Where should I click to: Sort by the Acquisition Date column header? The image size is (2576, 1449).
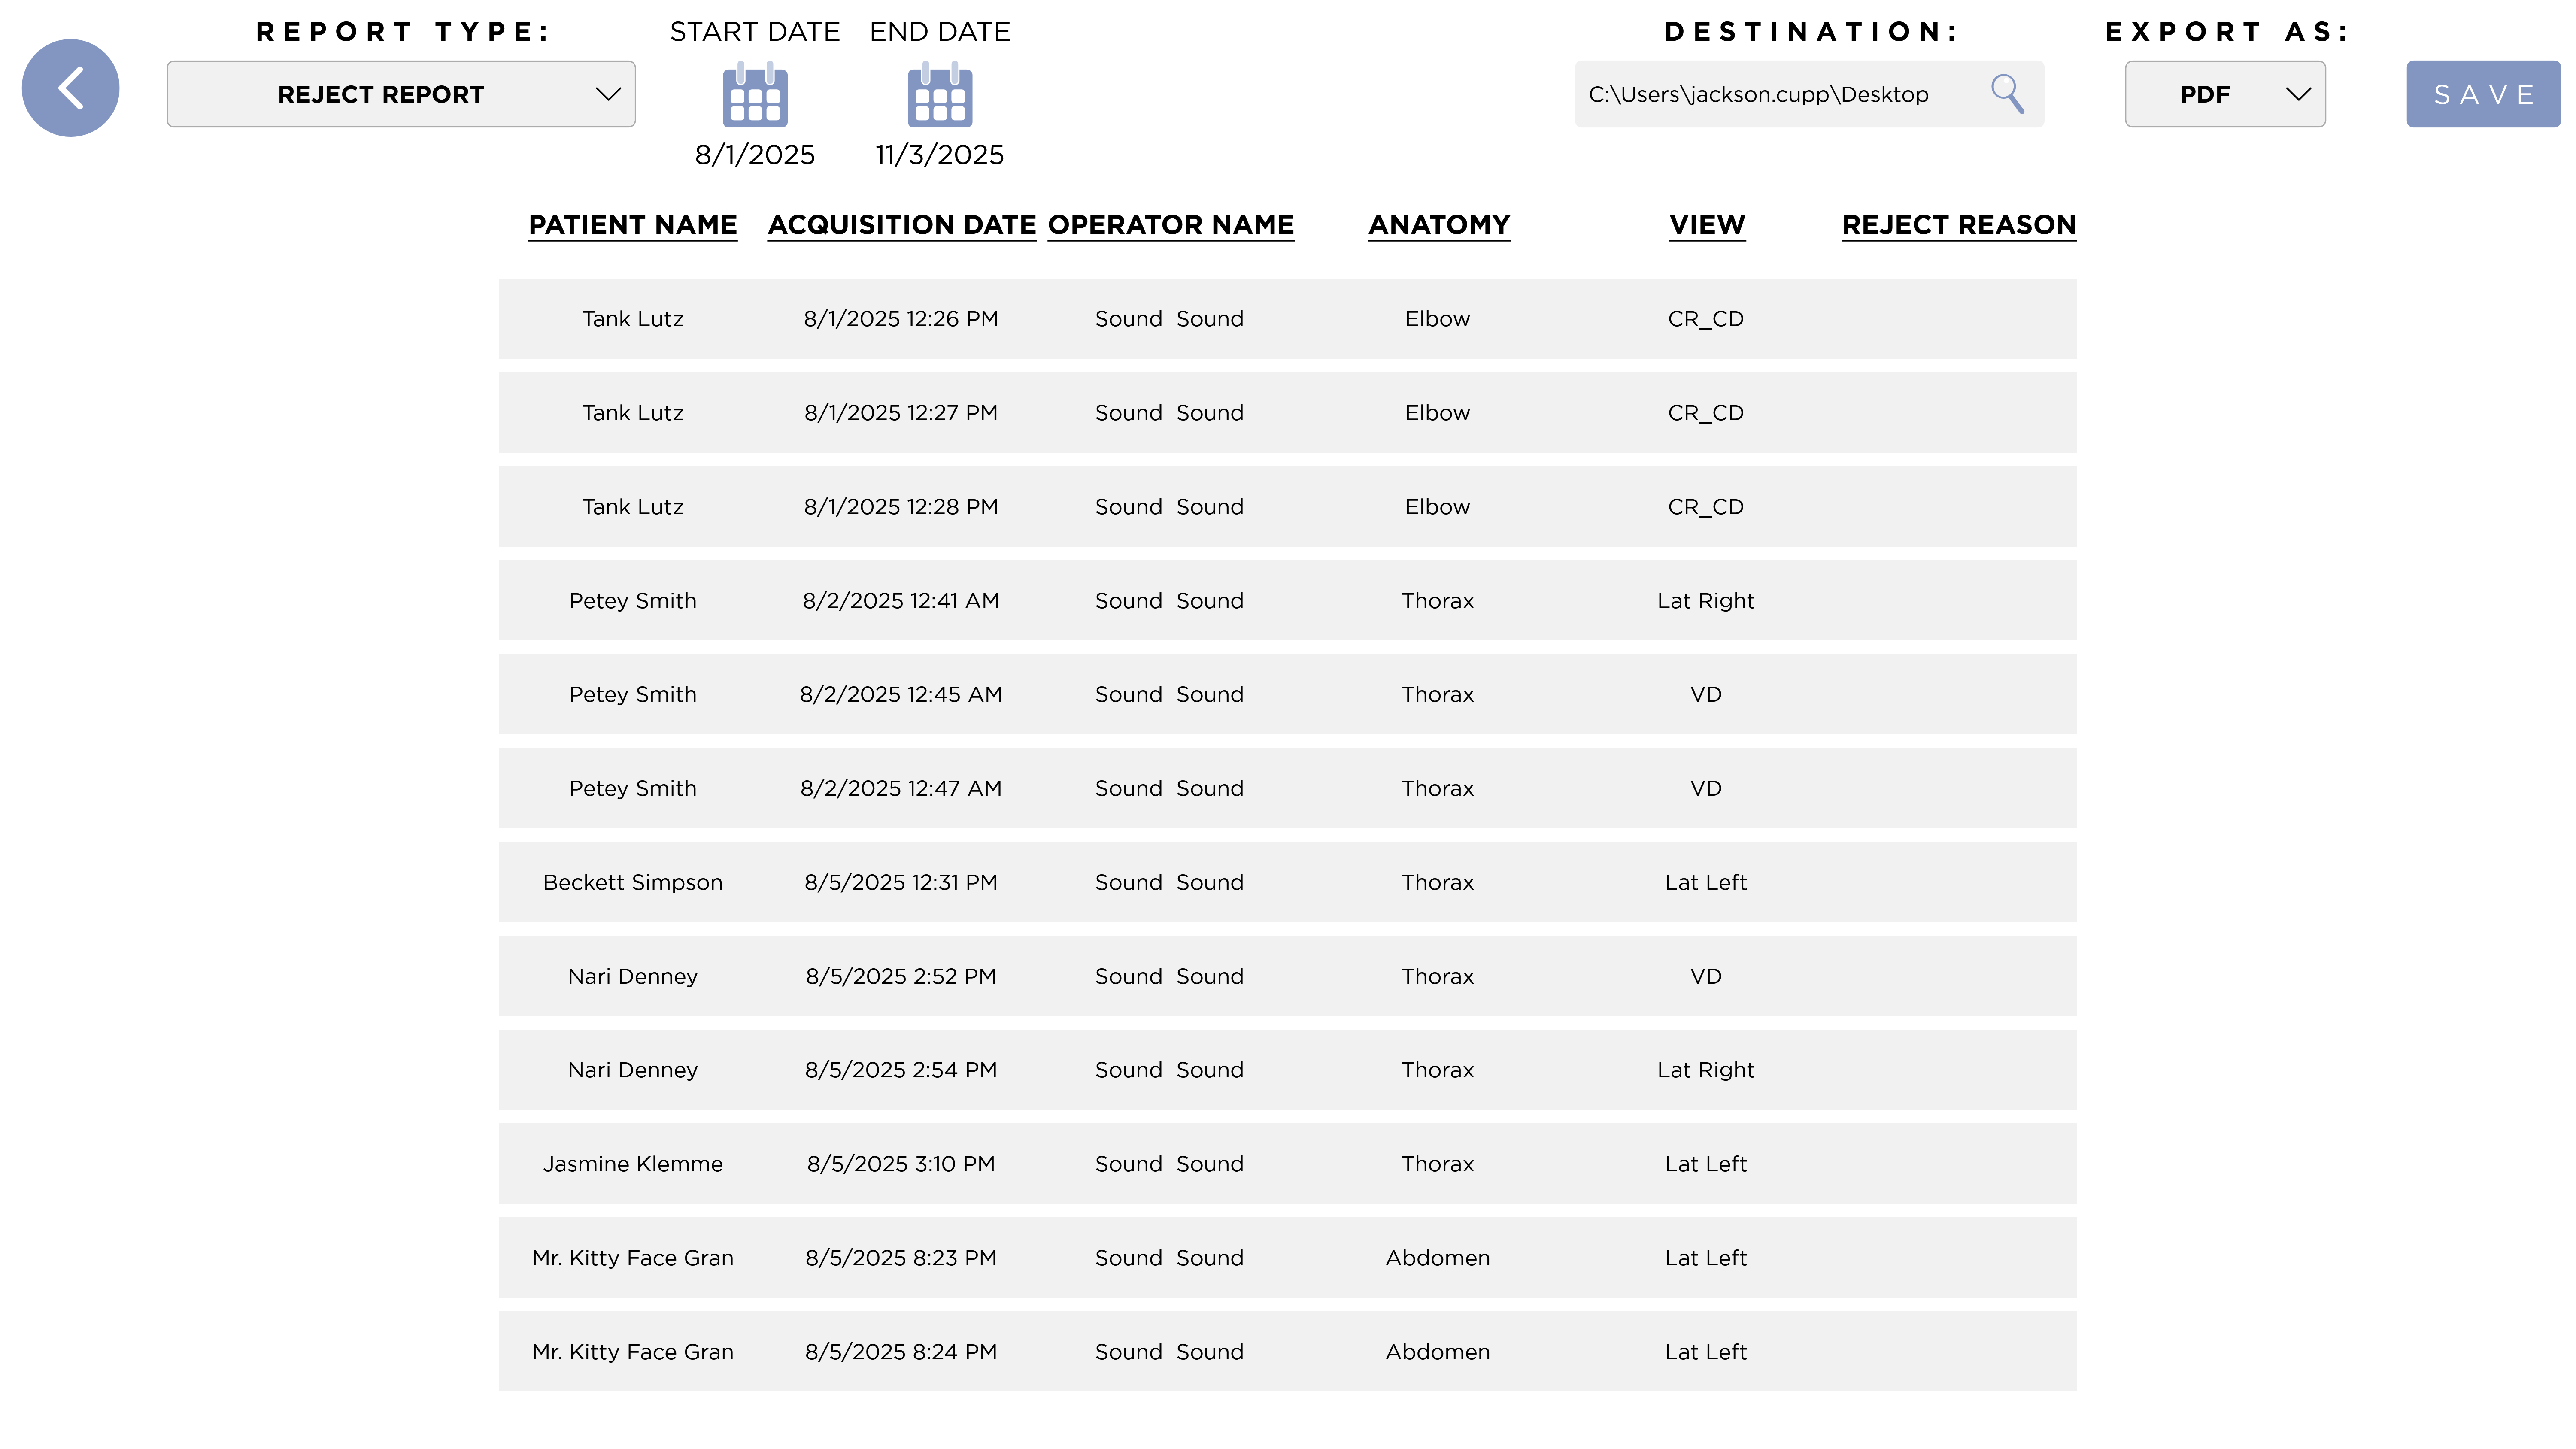[901, 225]
